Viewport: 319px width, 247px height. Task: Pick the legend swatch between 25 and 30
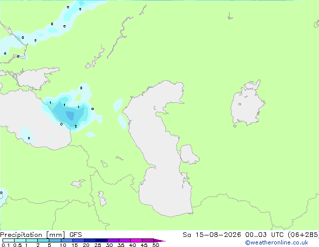click(x=102, y=240)
